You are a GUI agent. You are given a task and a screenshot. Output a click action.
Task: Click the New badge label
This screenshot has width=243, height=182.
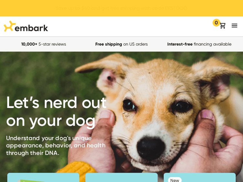click(175, 180)
